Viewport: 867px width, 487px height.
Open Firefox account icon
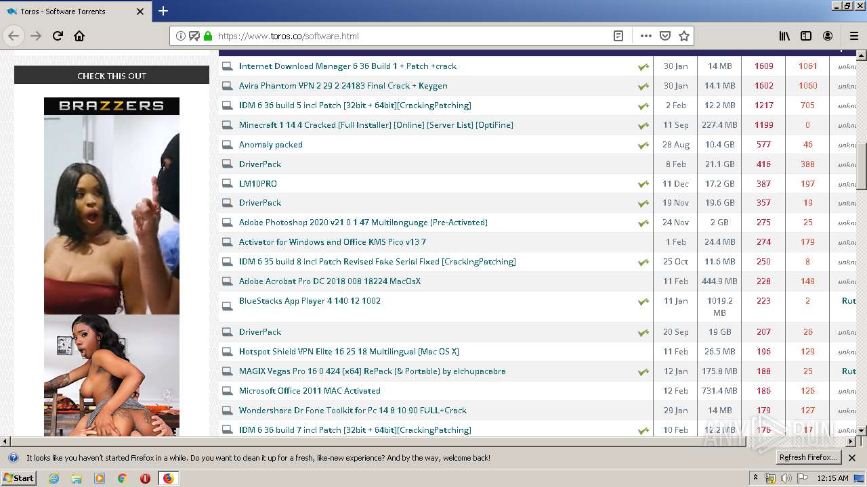coord(828,36)
